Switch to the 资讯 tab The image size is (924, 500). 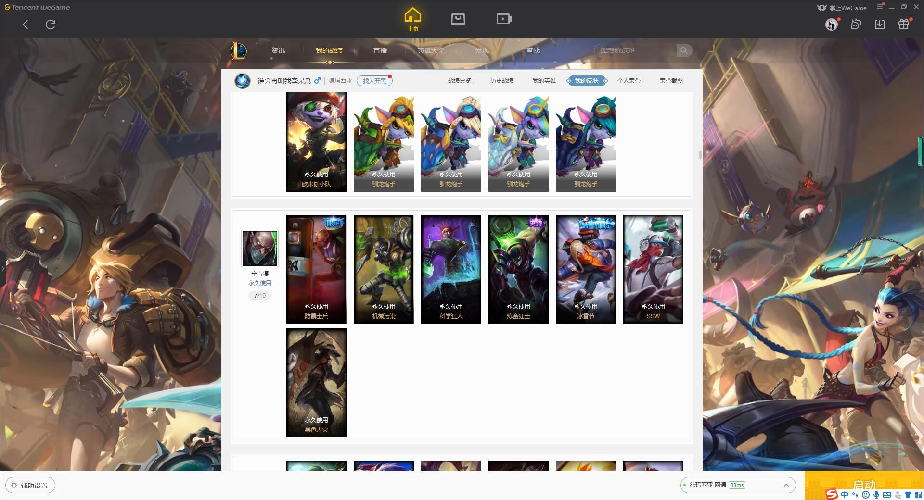(278, 50)
